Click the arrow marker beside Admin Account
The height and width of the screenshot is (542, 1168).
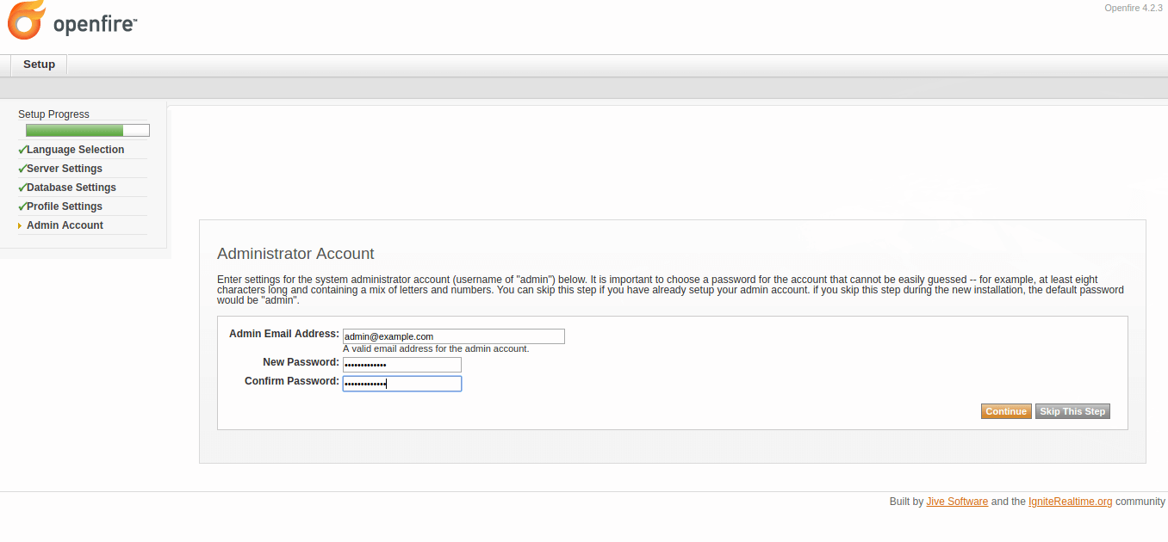coord(20,225)
